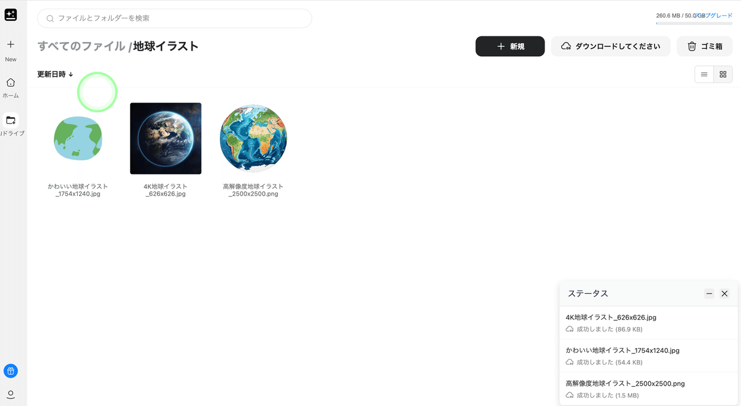The width and height of the screenshot is (741, 406).
Task: Open the gift promotion icon in sidebar
Action: 10,370
